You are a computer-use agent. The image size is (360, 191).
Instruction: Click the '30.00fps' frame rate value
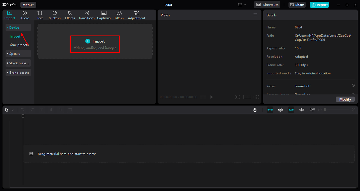(x=301, y=65)
